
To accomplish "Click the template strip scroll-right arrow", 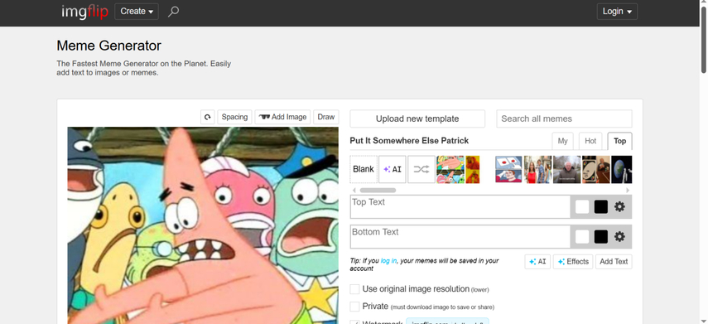I will [628, 191].
